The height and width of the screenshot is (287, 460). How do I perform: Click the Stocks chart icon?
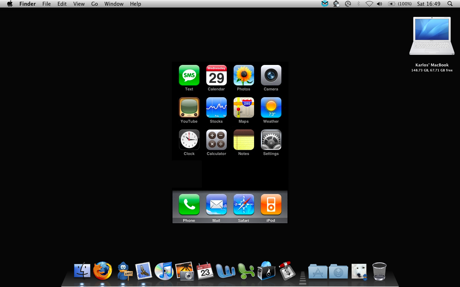pos(216,107)
